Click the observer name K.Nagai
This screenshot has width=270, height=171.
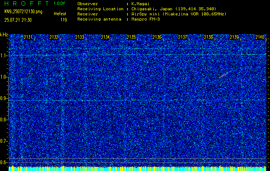tap(140, 4)
